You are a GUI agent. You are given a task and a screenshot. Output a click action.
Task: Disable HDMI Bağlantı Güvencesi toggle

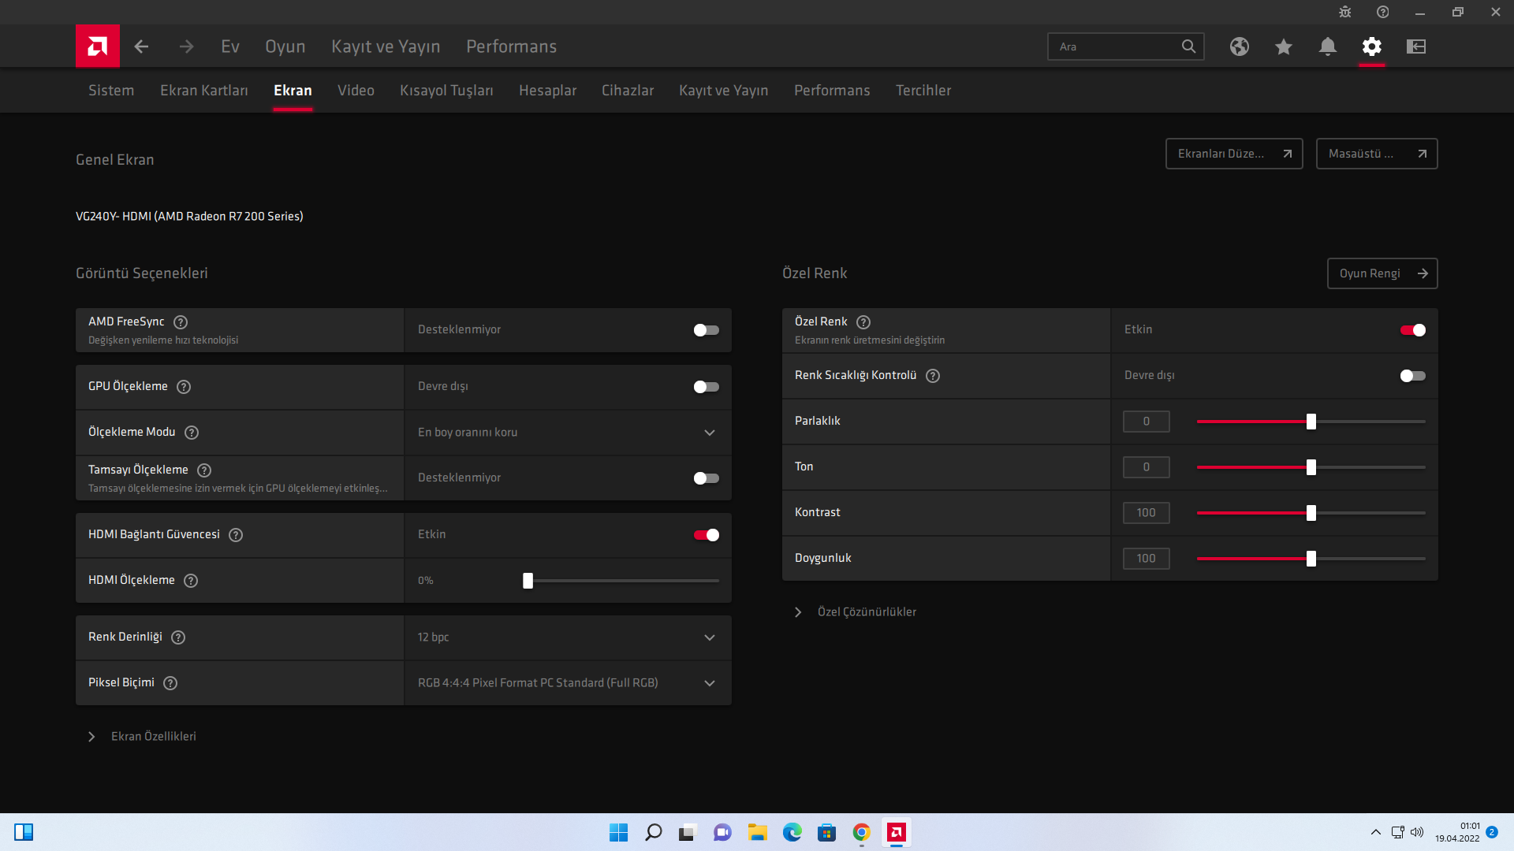pyautogui.click(x=706, y=535)
